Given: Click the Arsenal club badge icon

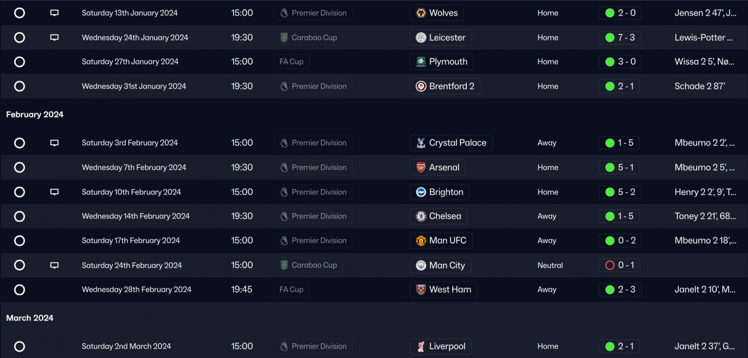Looking at the screenshot, I should tap(421, 168).
